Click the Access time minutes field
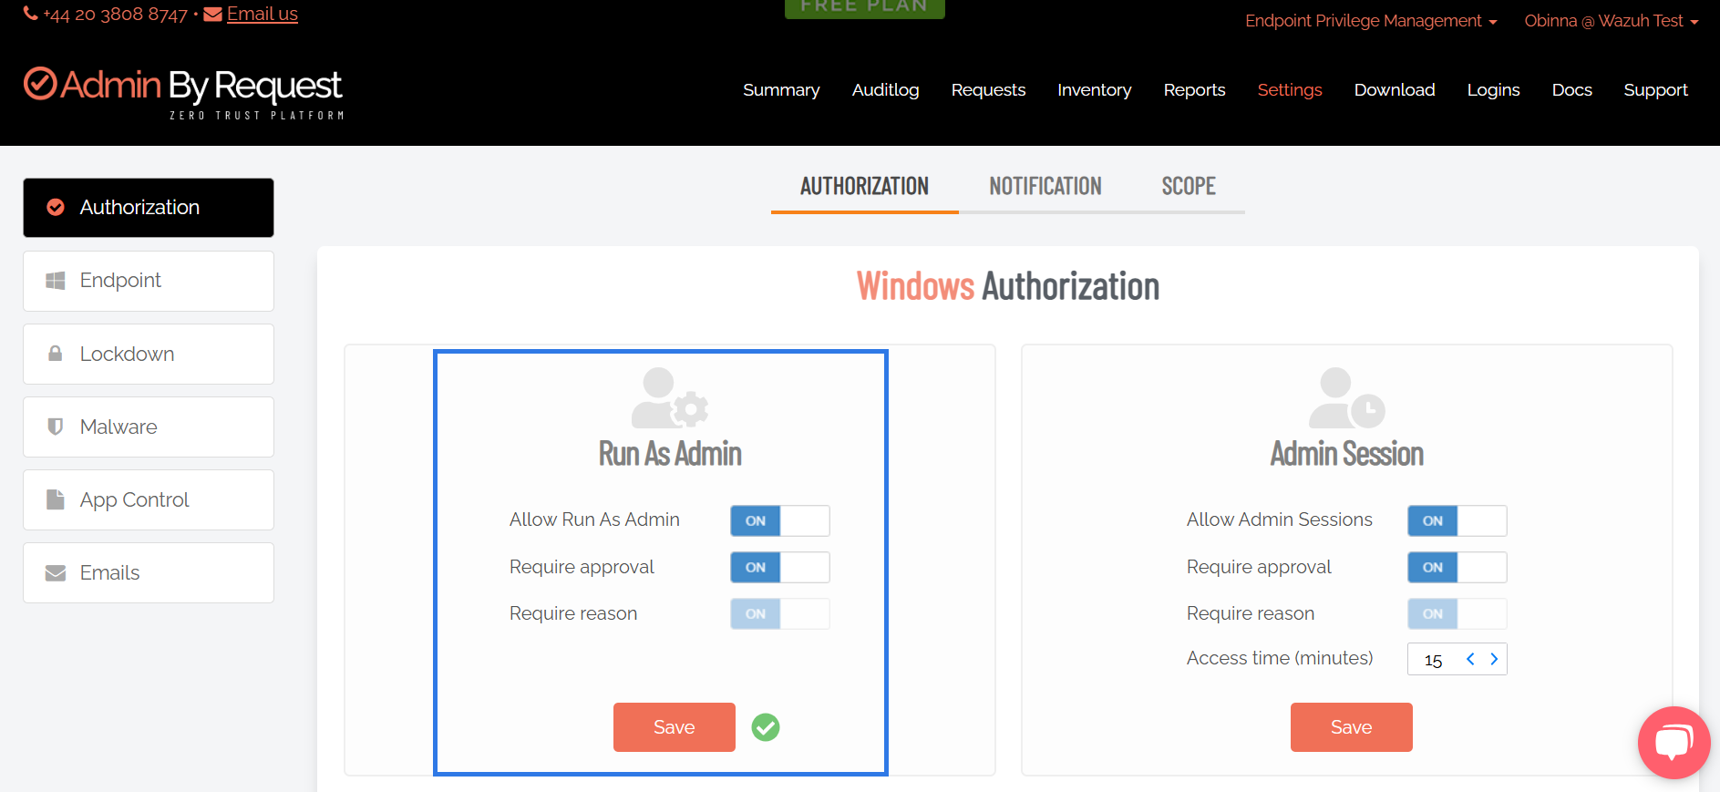The width and height of the screenshot is (1720, 792). coord(1435,660)
